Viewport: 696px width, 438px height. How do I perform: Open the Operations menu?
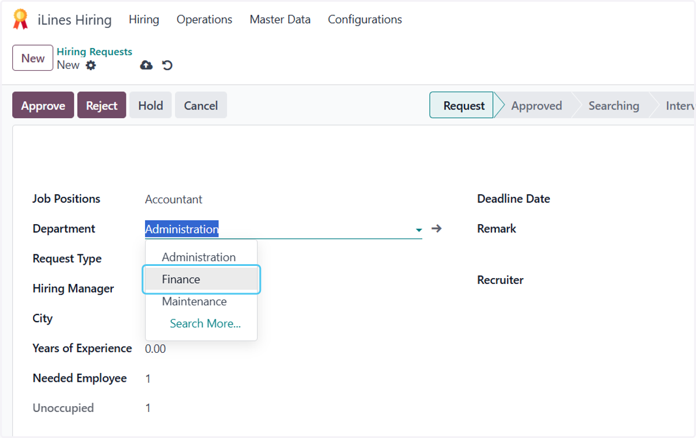[x=204, y=19]
